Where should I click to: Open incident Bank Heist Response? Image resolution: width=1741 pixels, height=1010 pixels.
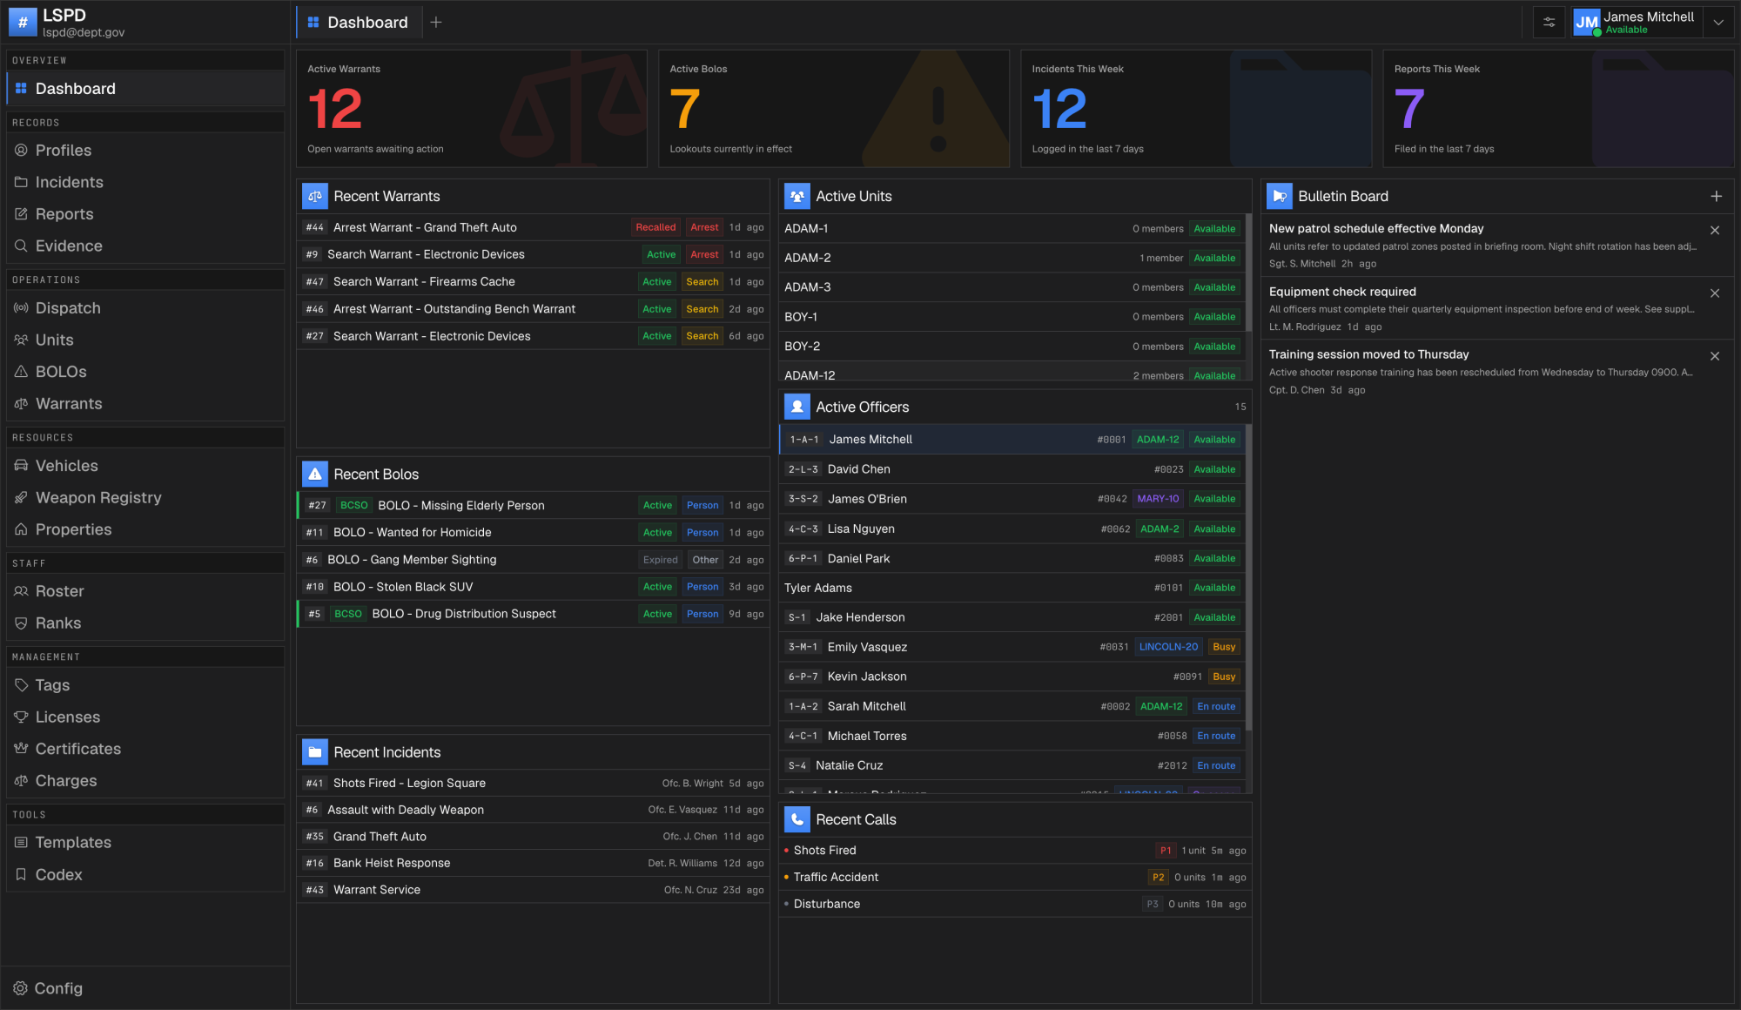(533, 864)
